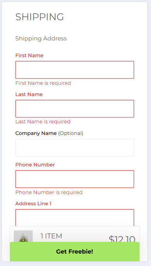Click the $12.10 order total

pyautogui.click(x=122, y=238)
